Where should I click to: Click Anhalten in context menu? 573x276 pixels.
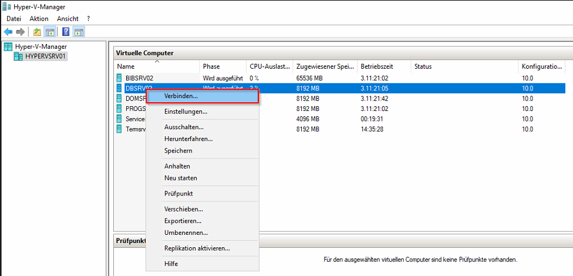click(x=202, y=166)
